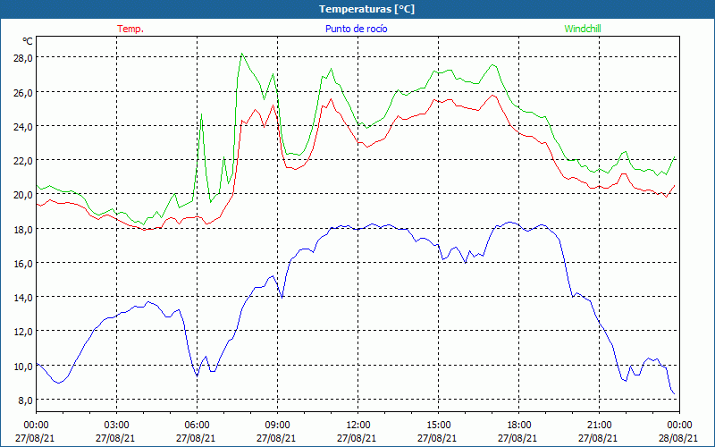Select the green Windchill legend label

point(583,29)
